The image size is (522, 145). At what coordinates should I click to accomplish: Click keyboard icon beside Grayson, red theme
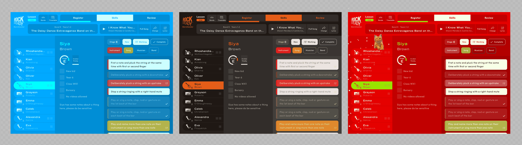tap(357, 94)
